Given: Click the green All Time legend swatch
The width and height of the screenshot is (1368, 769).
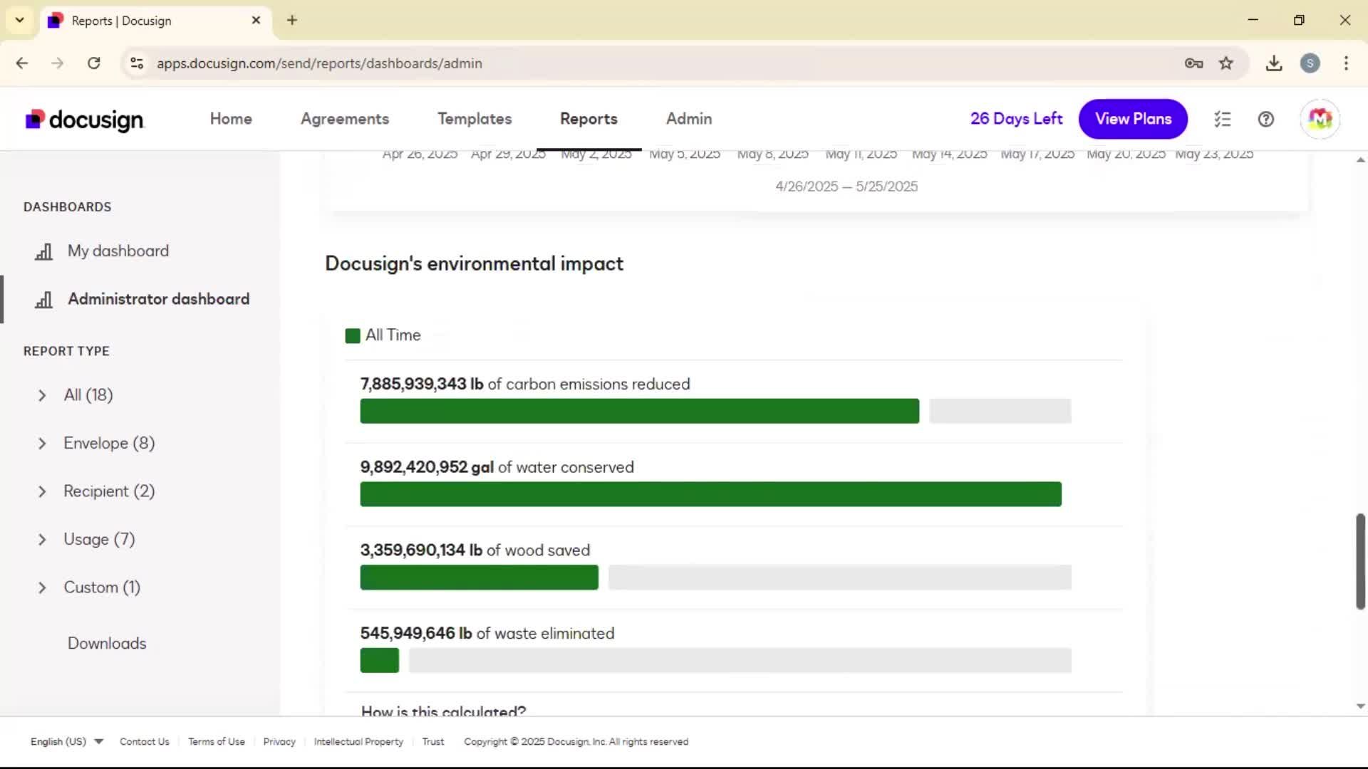Looking at the screenshot, I should tap(353, 336).
